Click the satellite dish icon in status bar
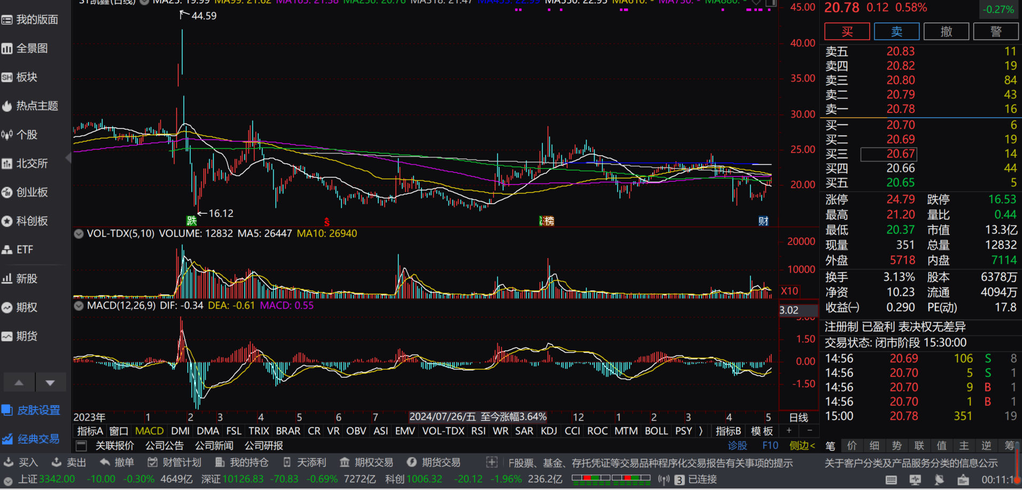 [x=939, y=480]
